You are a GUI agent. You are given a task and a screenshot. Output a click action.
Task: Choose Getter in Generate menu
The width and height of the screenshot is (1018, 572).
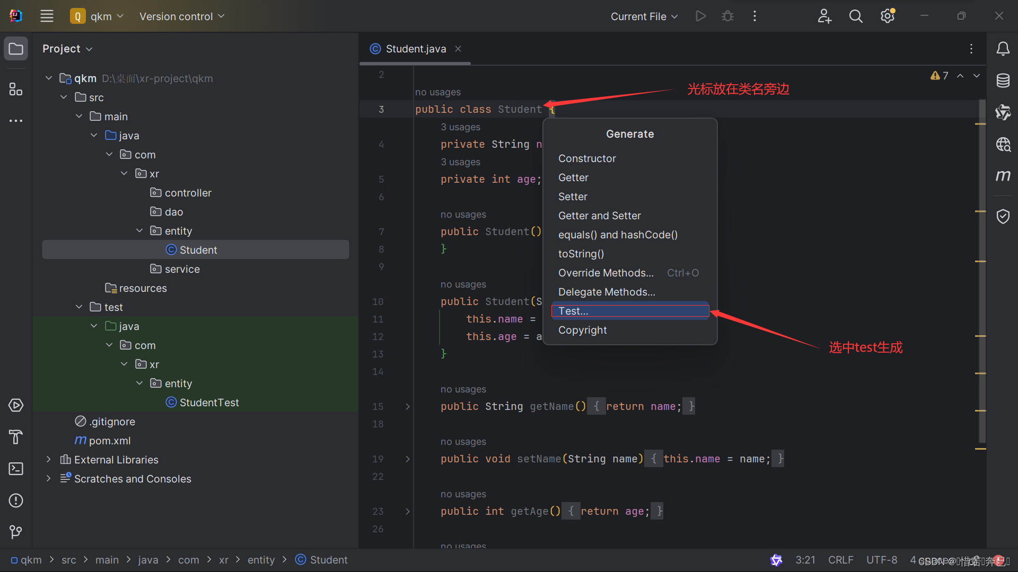point(630,177)
